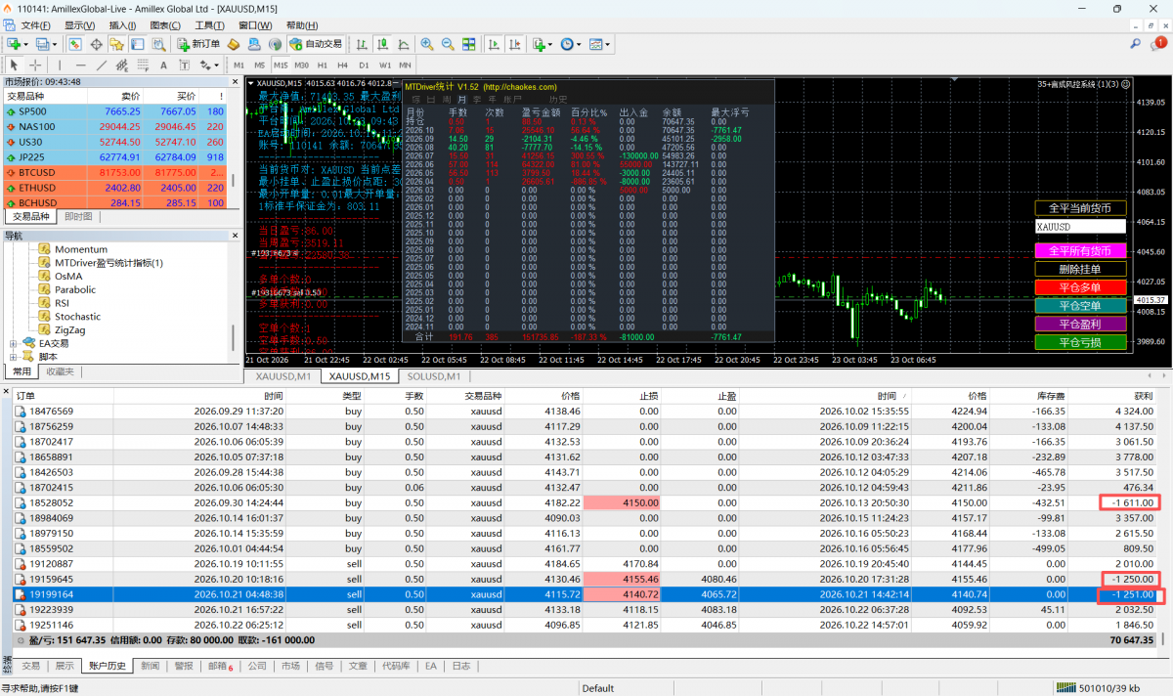The width and height of the screenshot is (1173, 696).
Task: Toggle chart shift icon
Action: coord(514,44)
